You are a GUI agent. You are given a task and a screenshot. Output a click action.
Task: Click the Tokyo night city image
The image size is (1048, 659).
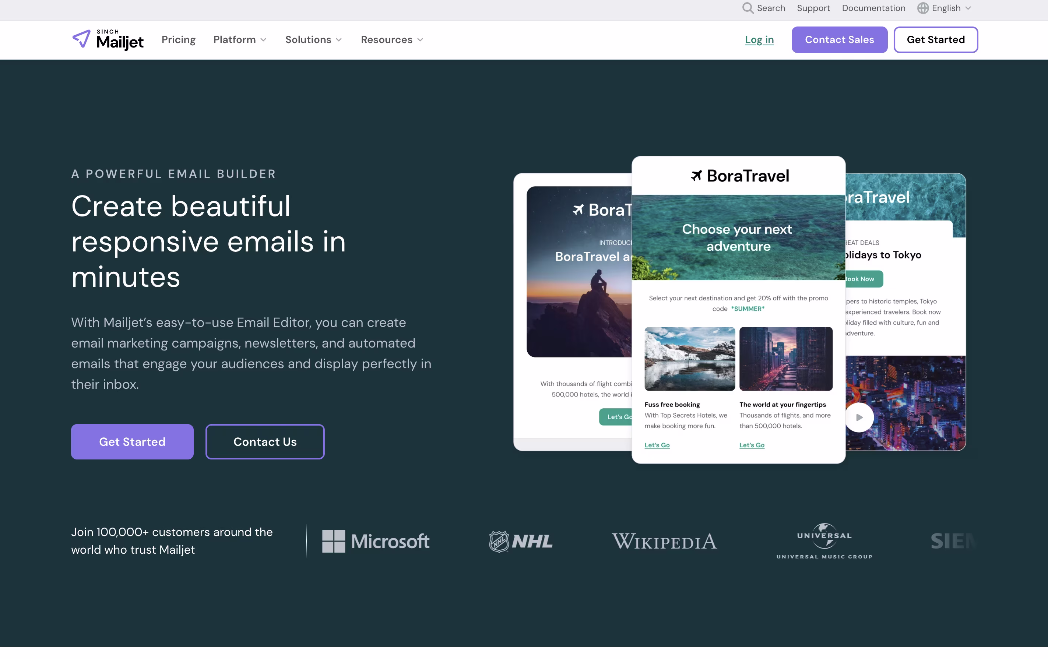pyautogui.click(x=905, y=403)
